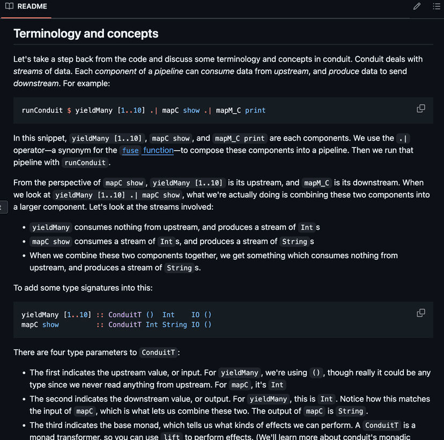
Task: Select the README tab
Action: click(26, 6)
